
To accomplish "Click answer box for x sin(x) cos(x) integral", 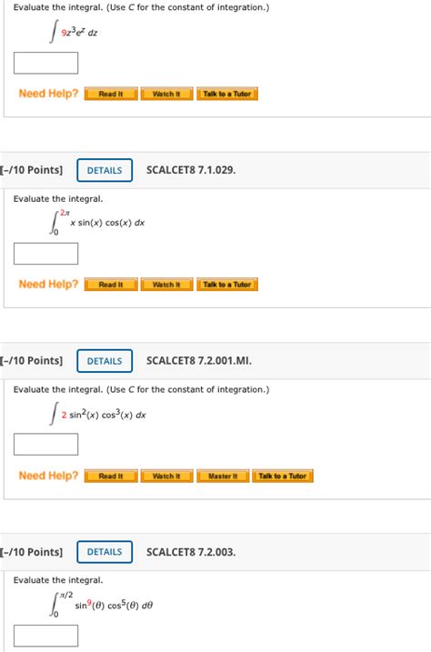I will pyautogui.click(x=45, y=254).
